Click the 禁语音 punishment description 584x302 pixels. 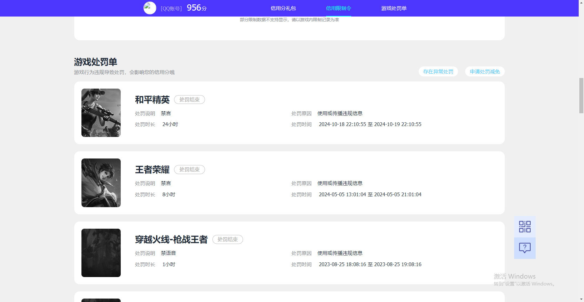(168, 253)
